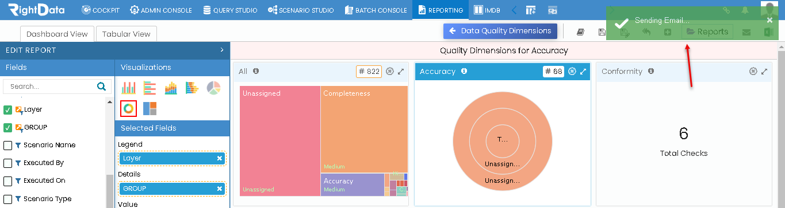Uncheck the GROUP field checkbox
The height and width of the screenshot is (208, 785).
8,127
